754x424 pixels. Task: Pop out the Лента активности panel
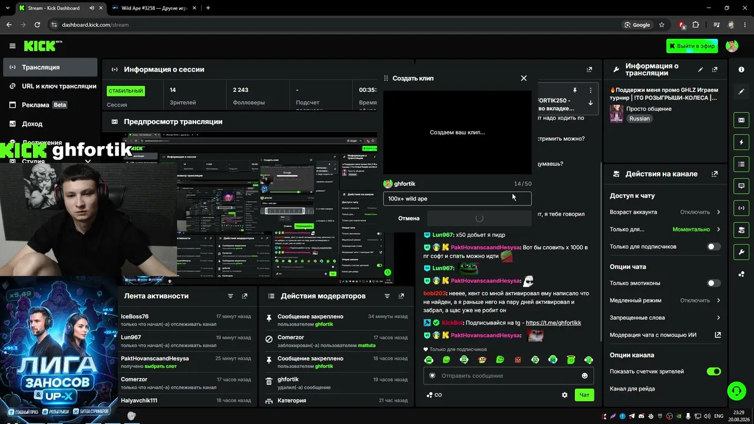[245, 296]
